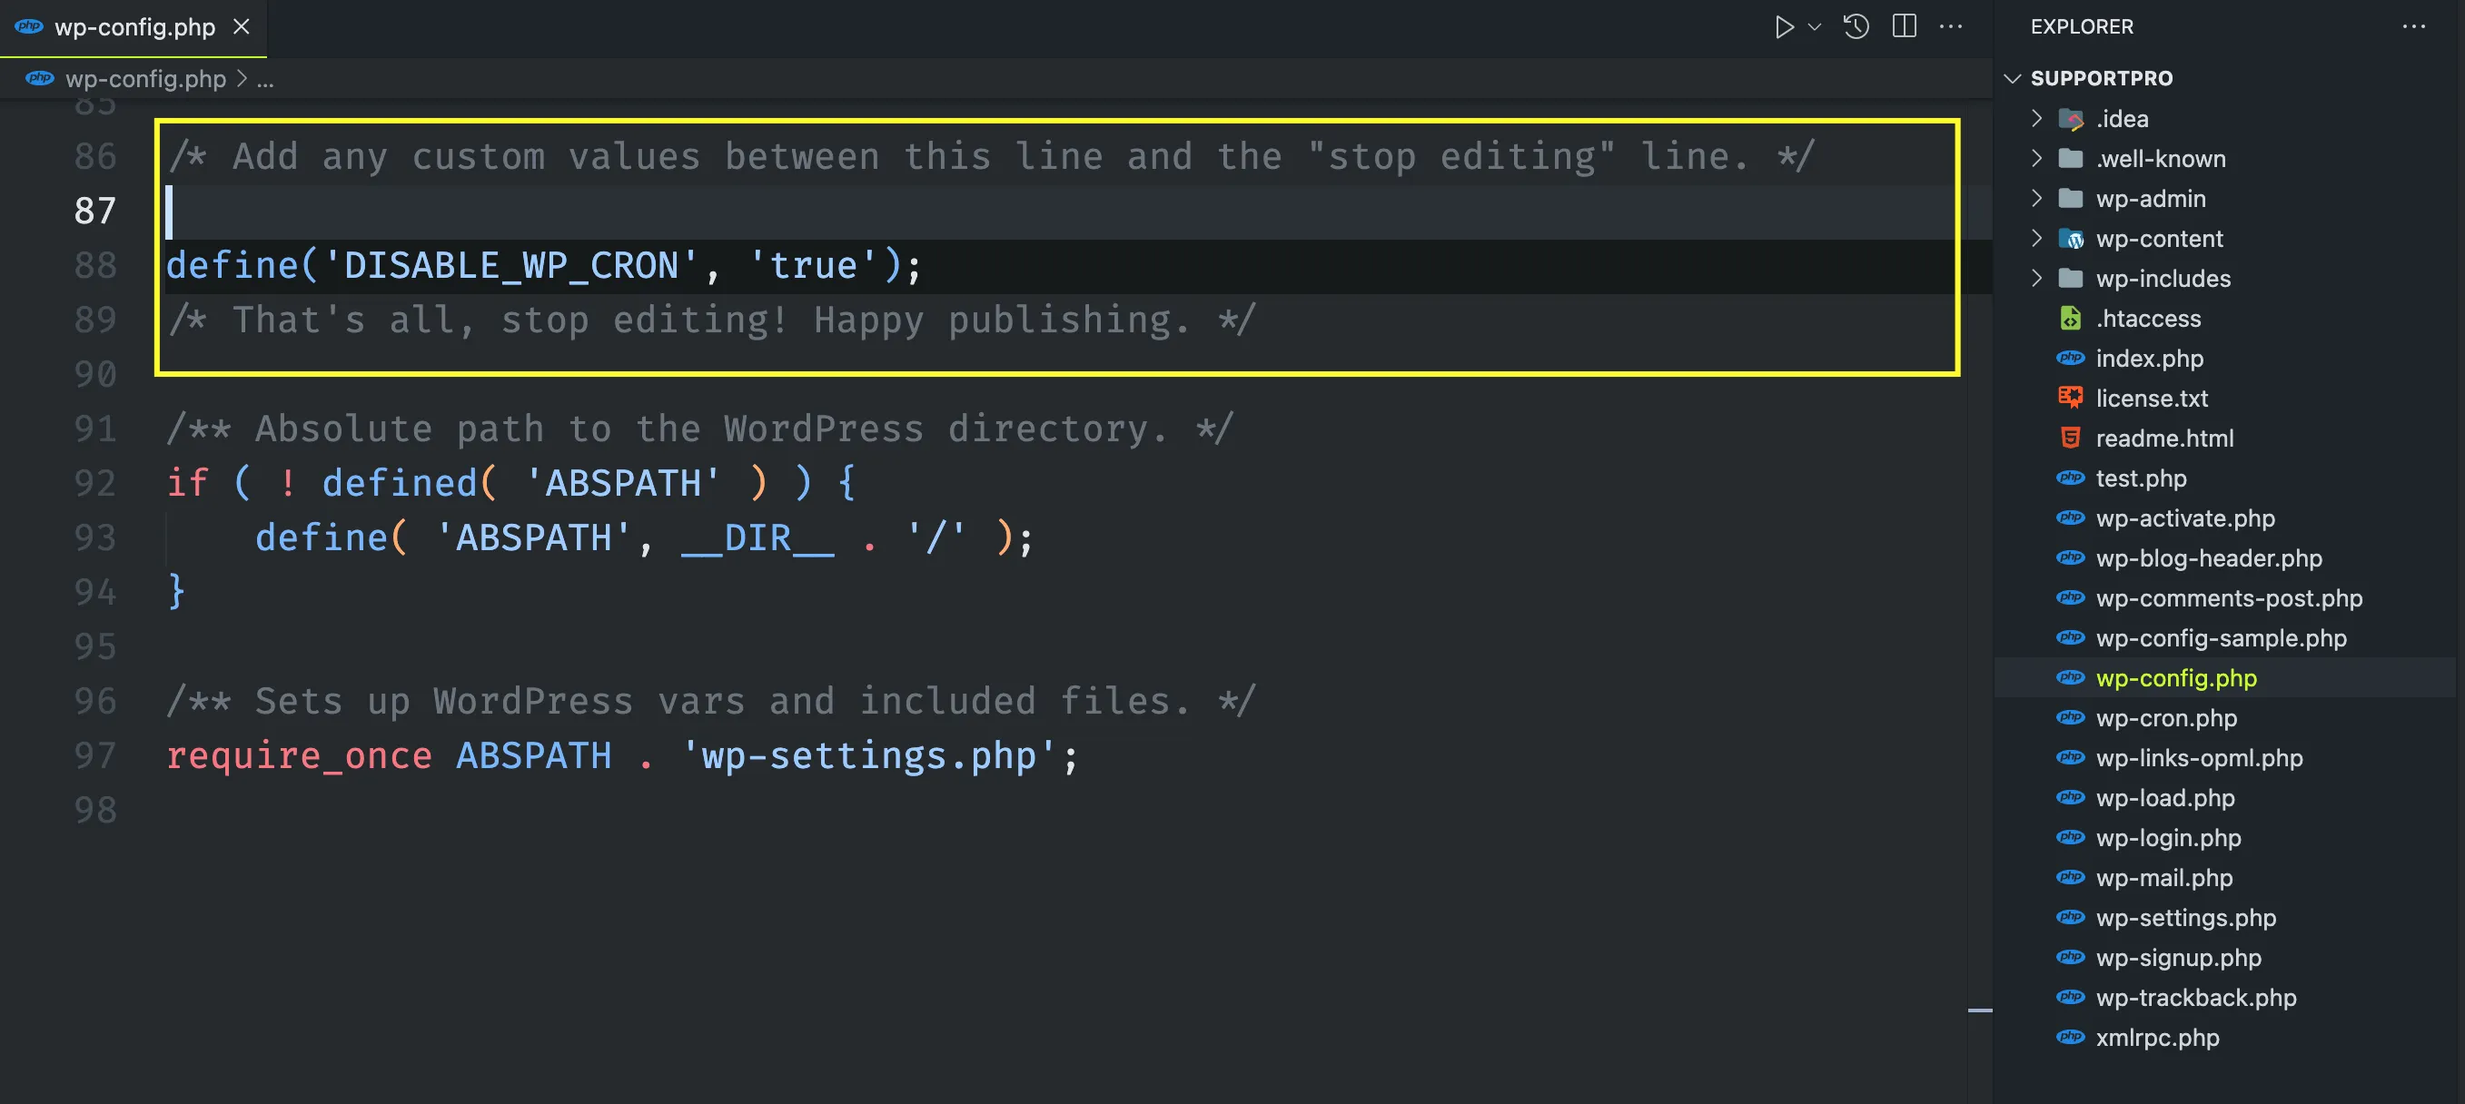
Task: Open wp-login.php file
Action: tap(2168, 838)
